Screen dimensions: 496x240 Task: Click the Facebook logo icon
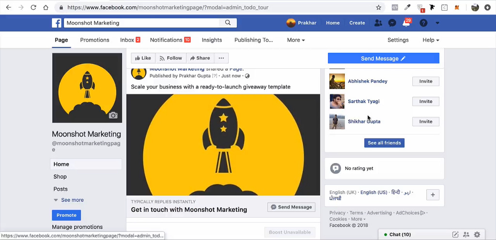coord(57,23)
